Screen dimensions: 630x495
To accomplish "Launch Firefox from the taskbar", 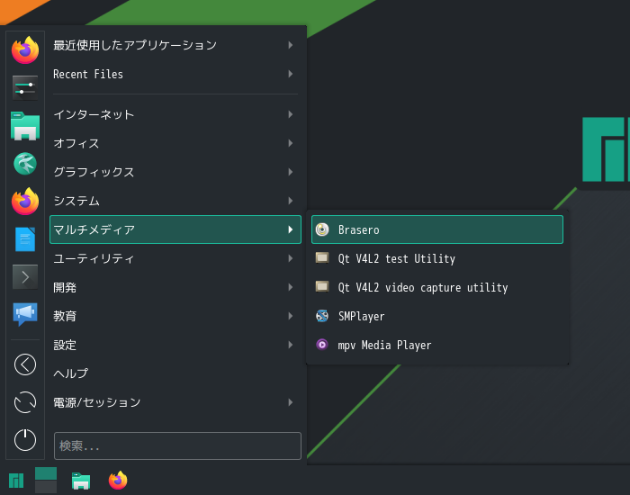I will point(118,480).
